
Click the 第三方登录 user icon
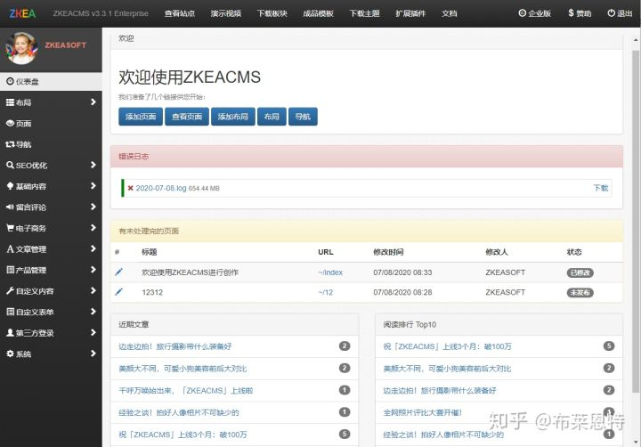pyautogui.click(x=10, y=332)
